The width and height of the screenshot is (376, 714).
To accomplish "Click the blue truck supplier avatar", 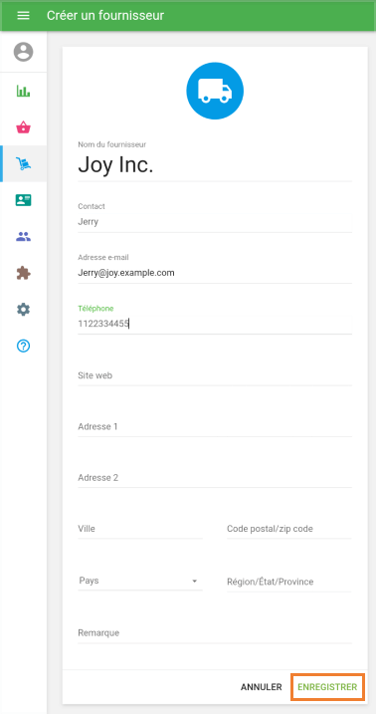I will pos(215,91).
